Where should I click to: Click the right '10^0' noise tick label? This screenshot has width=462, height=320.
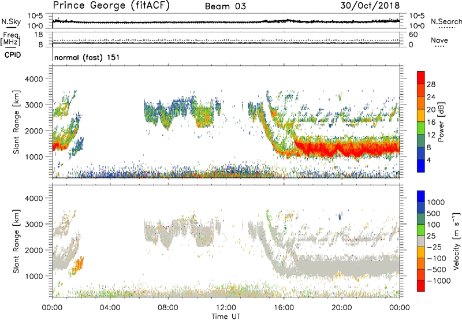(416, 26)
